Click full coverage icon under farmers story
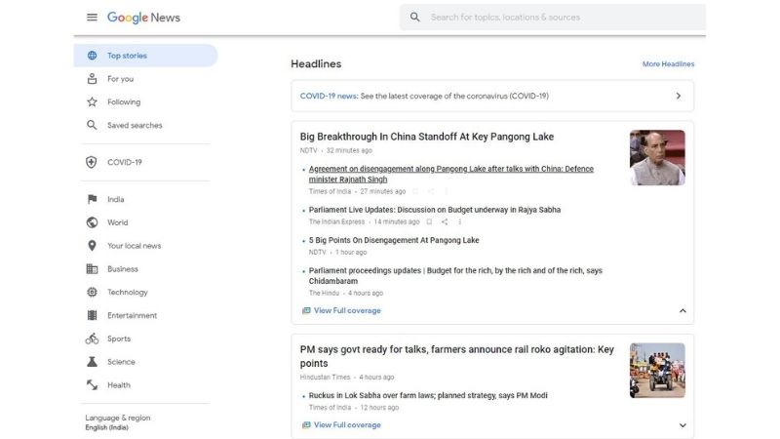The image size is (780, 439). (306, 425)
